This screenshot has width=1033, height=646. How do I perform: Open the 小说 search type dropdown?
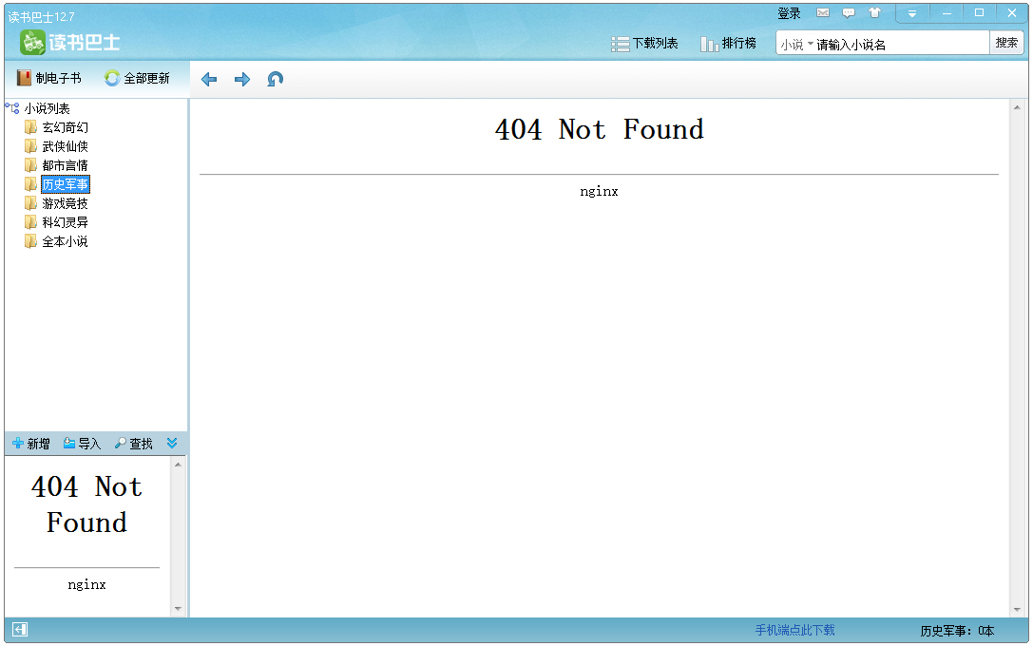pos(796,45)
